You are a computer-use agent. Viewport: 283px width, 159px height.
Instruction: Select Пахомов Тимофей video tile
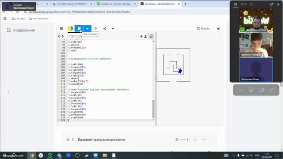[x=256, y=45]
